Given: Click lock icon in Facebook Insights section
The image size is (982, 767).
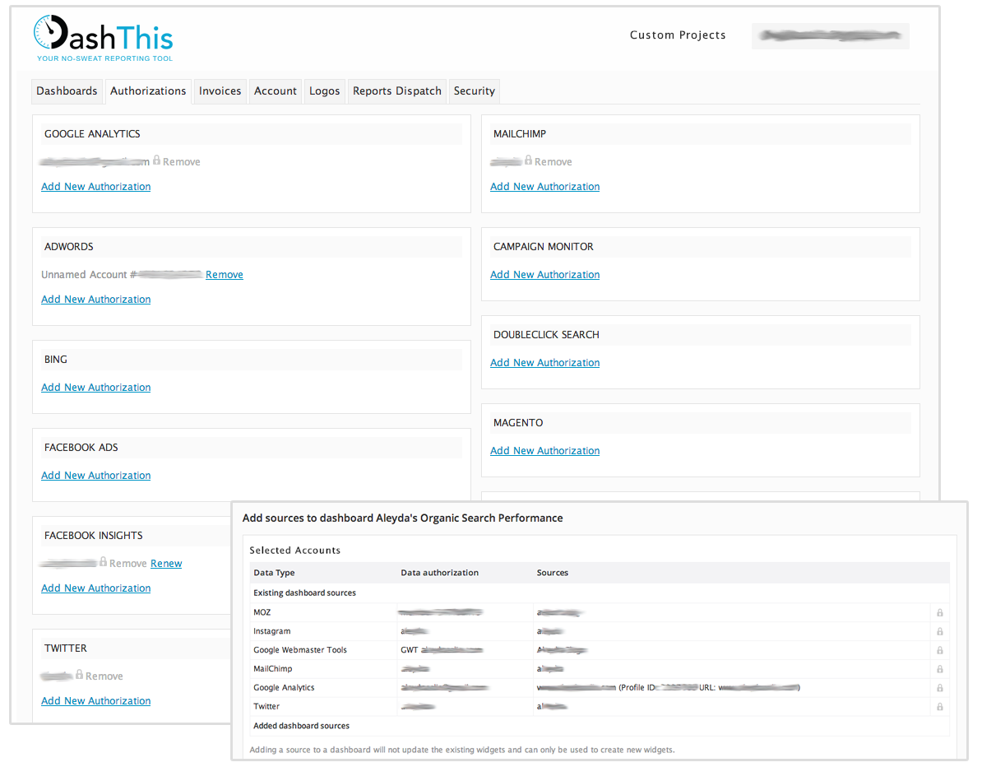Looking at the screenshot, I should [x=104, y=562].
